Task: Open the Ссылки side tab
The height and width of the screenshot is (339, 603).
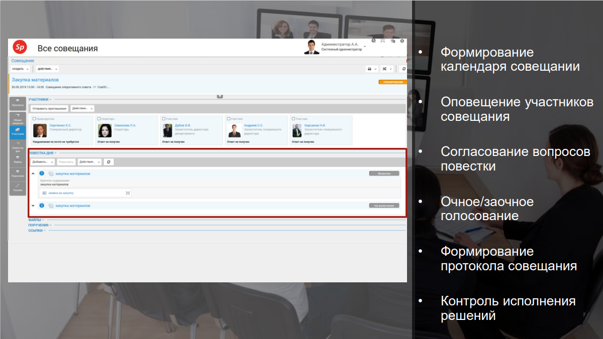Action: [x=18, y=188]
